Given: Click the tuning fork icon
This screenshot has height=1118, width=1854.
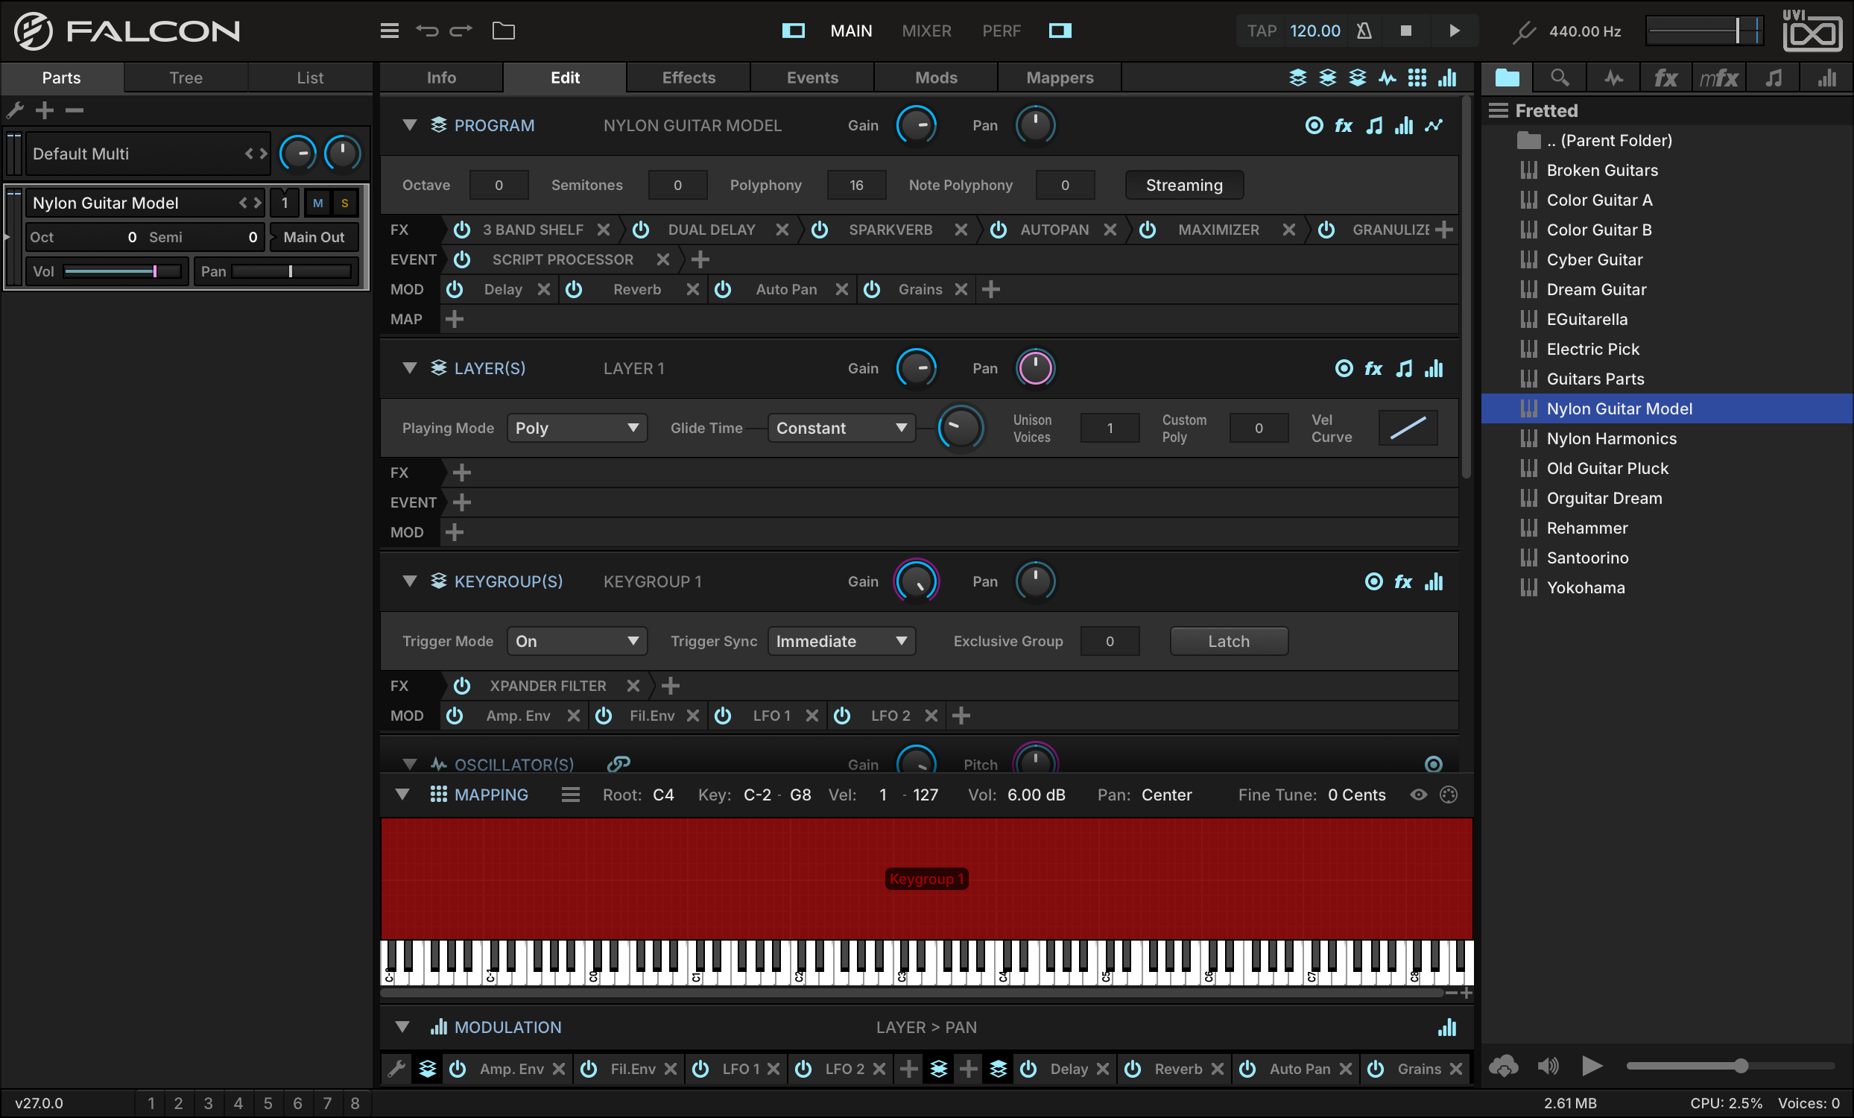Looking at the screenshot, I should click(1523, 31).
